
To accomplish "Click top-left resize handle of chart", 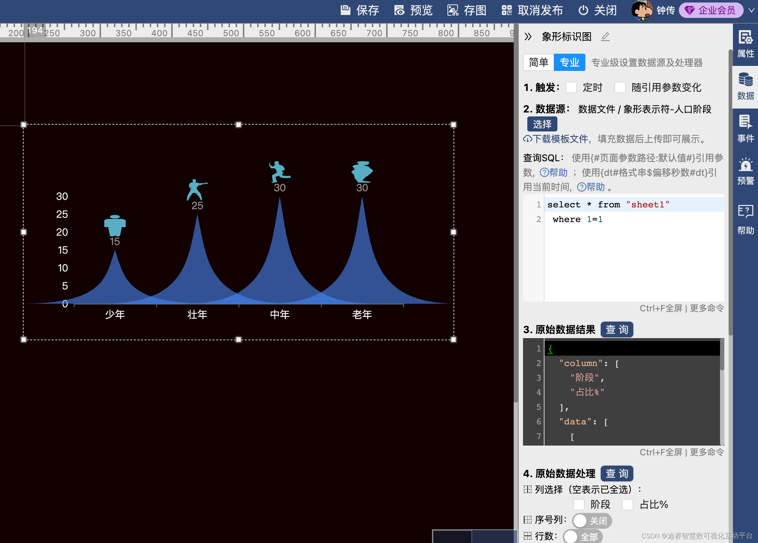I will click(24, 125).
